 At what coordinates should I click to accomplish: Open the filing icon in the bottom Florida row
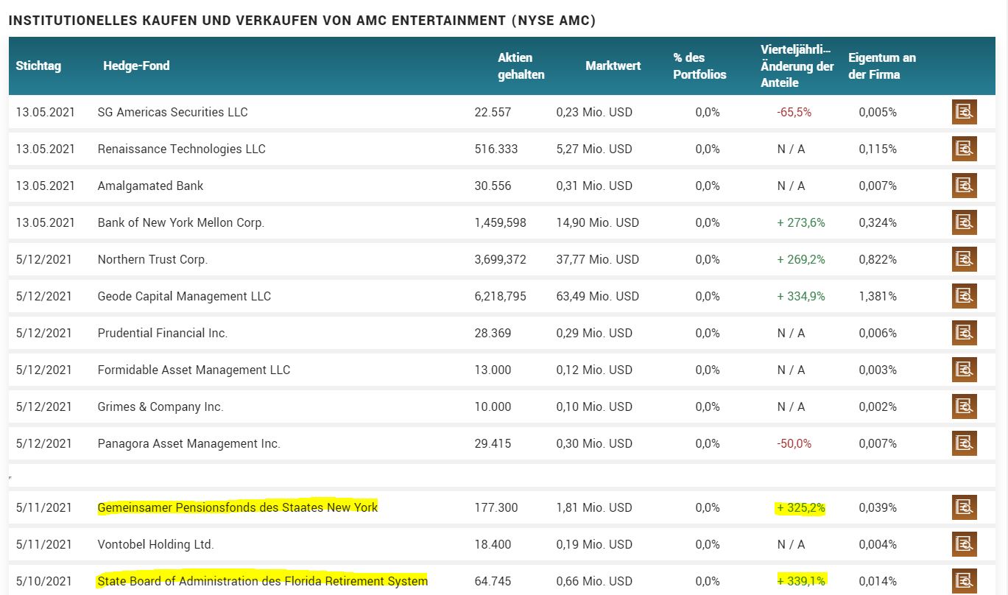965,581
